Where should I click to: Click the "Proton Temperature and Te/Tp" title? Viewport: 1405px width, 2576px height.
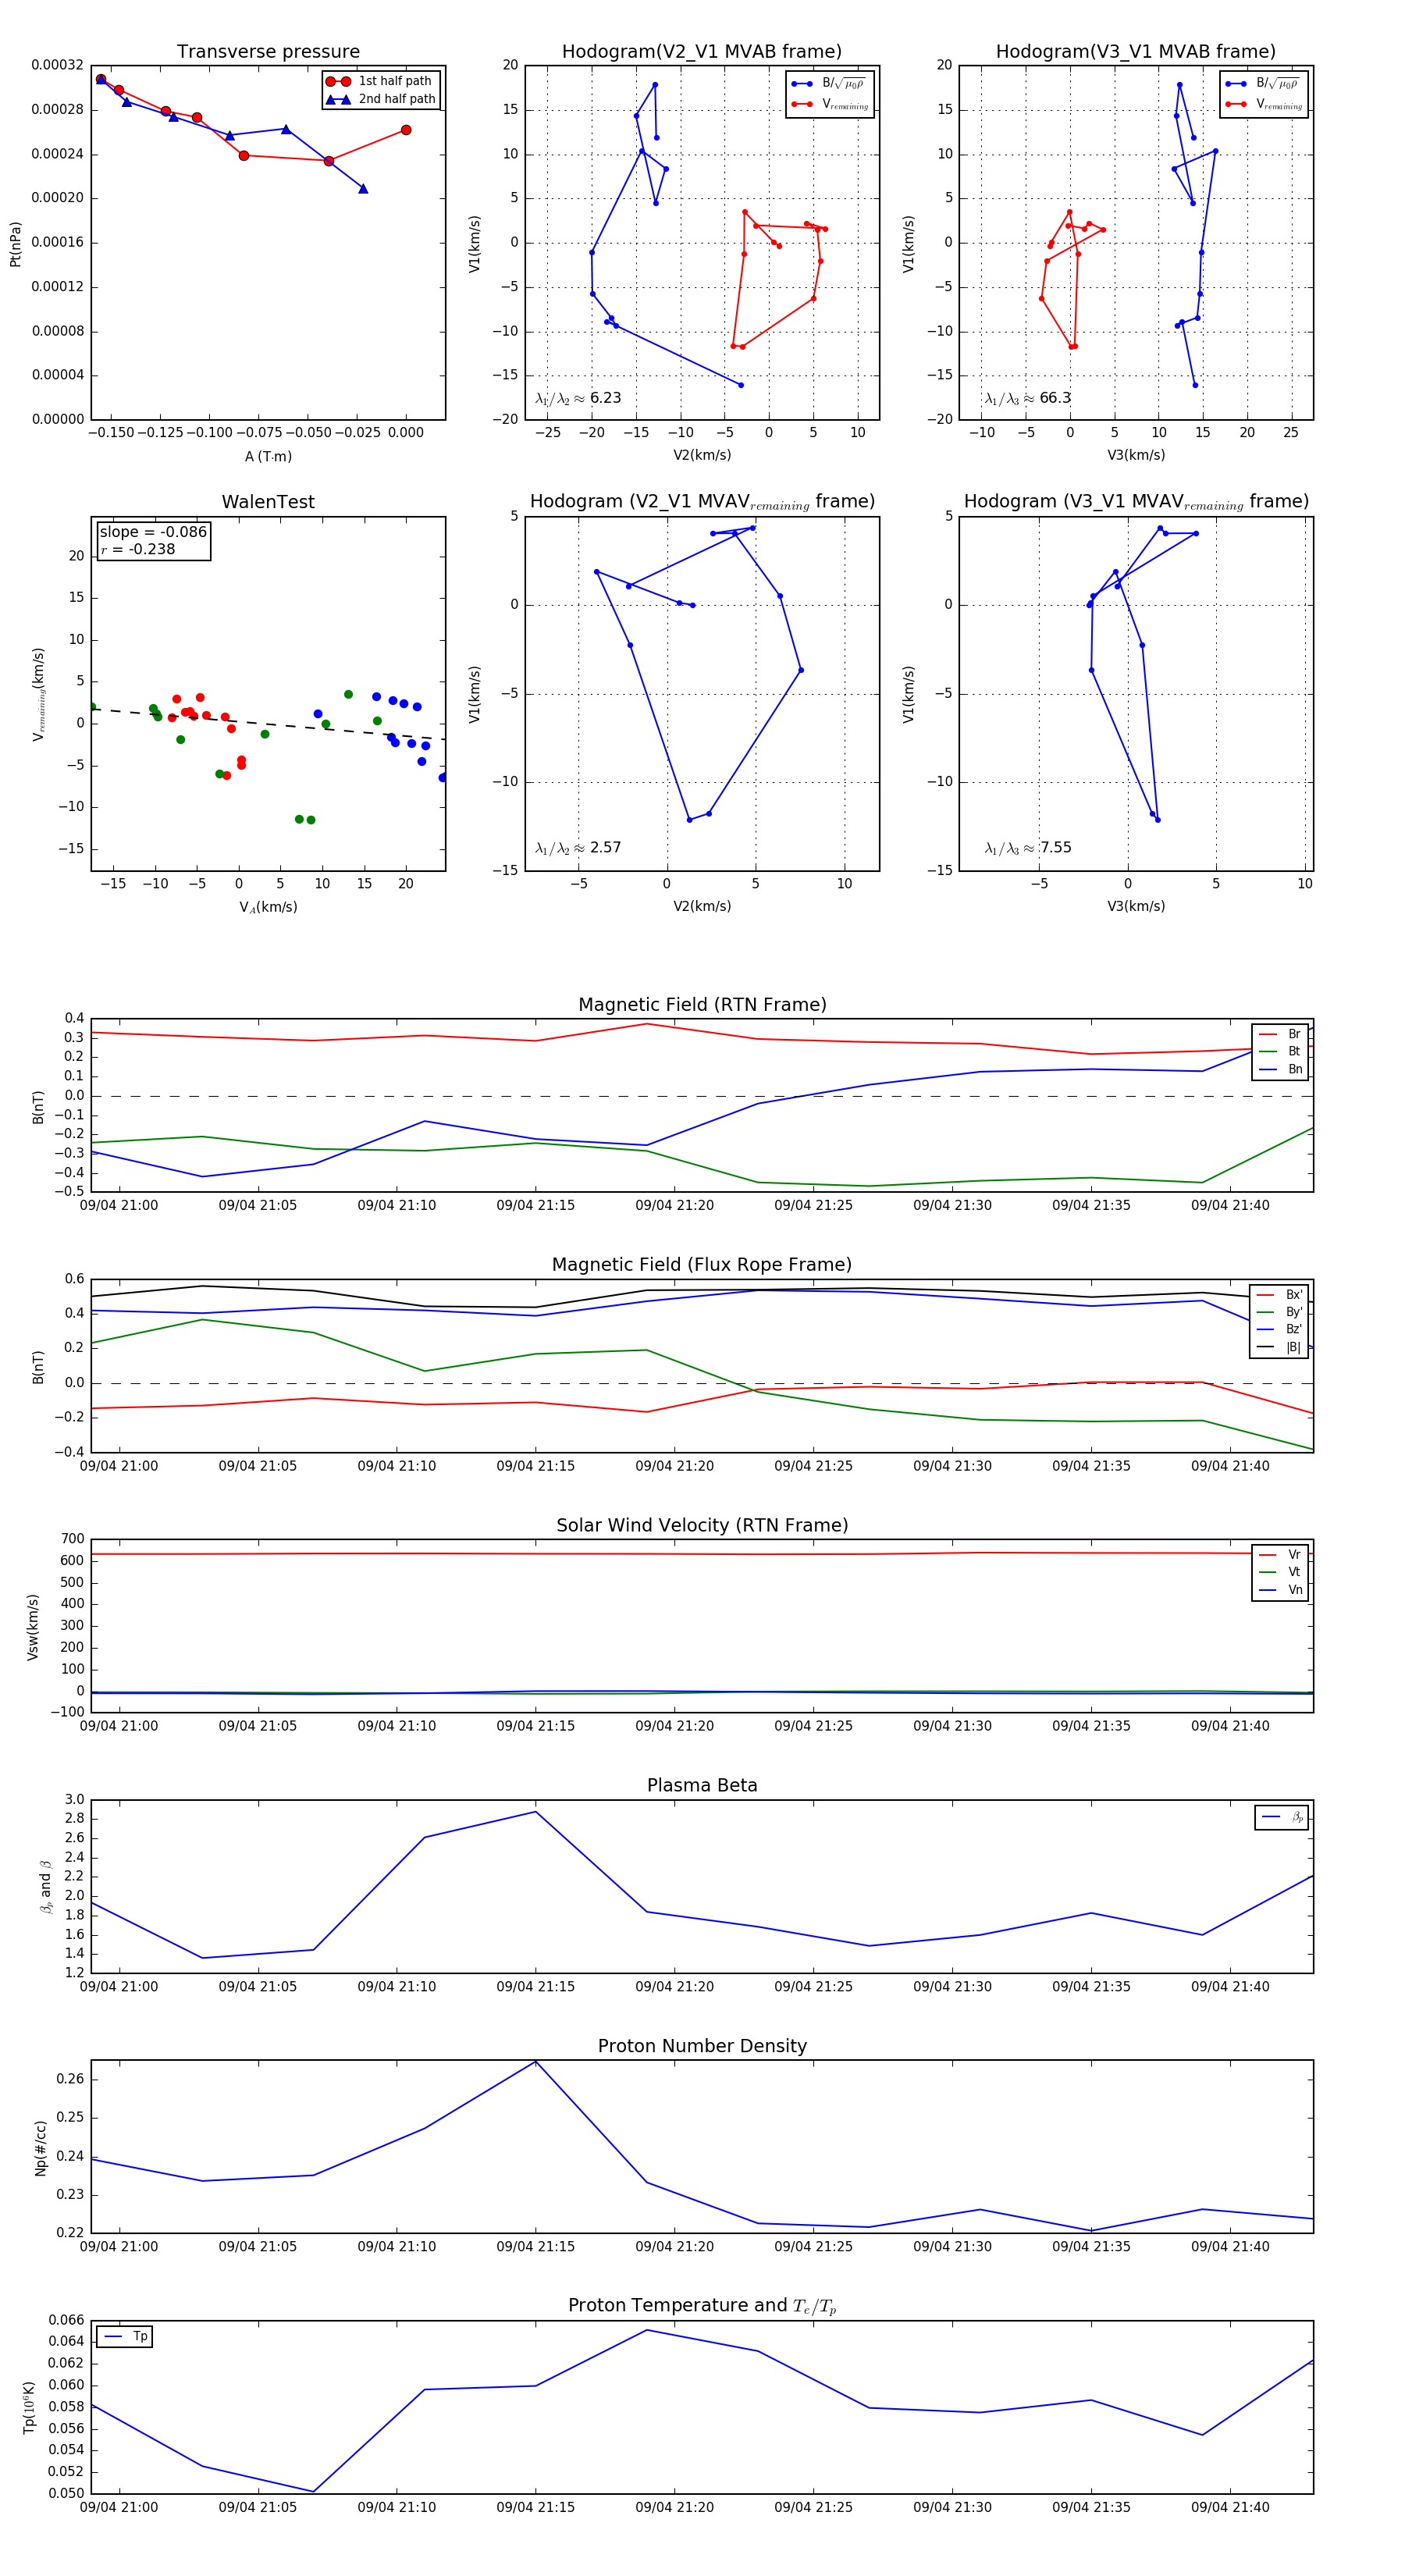702,2306
